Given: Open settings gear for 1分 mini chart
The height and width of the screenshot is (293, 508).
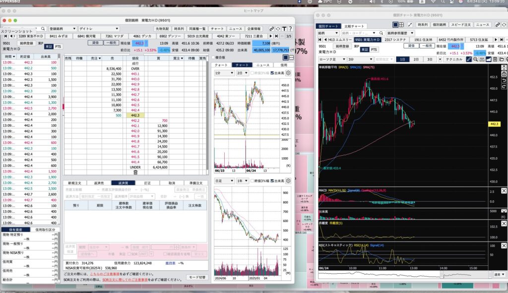Looking at the screenshot, I should point(288,73).
